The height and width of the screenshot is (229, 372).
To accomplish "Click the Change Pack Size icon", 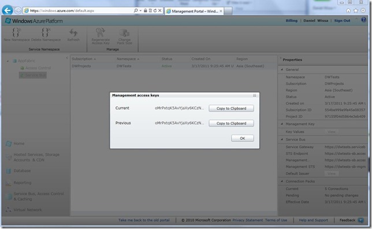I will pyautogui.click(x=124, y=33).
